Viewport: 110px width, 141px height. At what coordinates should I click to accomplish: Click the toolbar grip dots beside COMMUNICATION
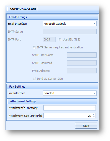pyautogui.click(x=7, y=9)
